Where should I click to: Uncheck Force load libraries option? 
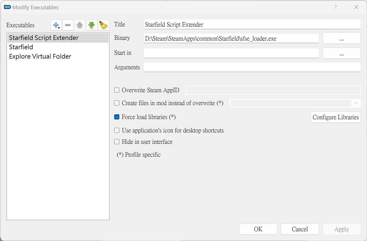117,117
